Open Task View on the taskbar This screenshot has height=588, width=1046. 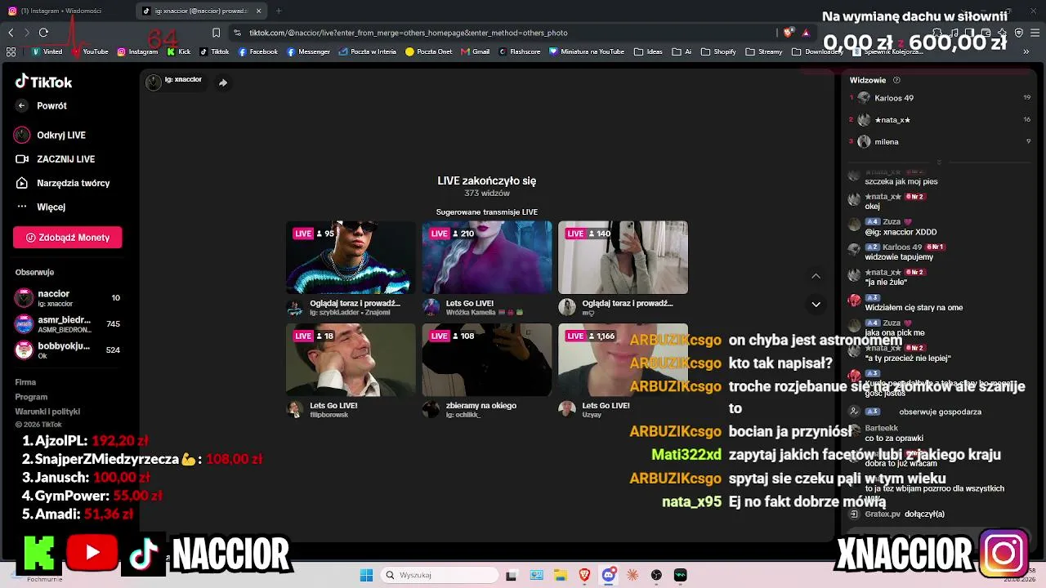click(x=512, y=575)
